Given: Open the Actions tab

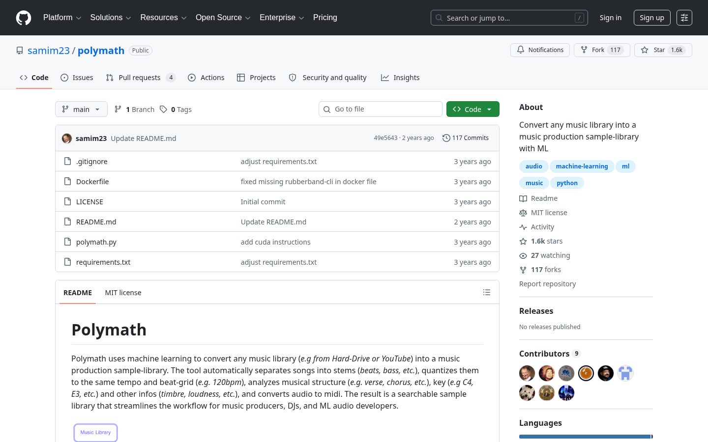Looking at the screenshot, I should [206, 78].
